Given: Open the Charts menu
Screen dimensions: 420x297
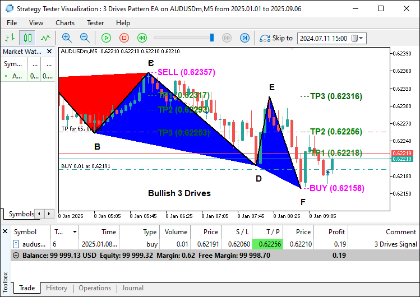Looking at the screenshot, I should click(65, 23).
